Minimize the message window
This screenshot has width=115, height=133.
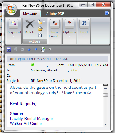pos(83,5)
